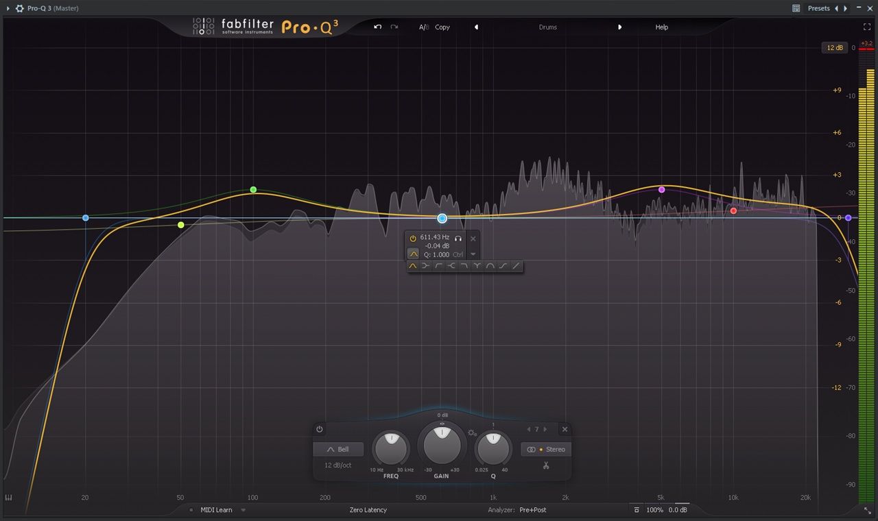This screenshot has width=878, height=521.
Task: Choose the tilt shelf shape icon
Action: tap(503, 266)
